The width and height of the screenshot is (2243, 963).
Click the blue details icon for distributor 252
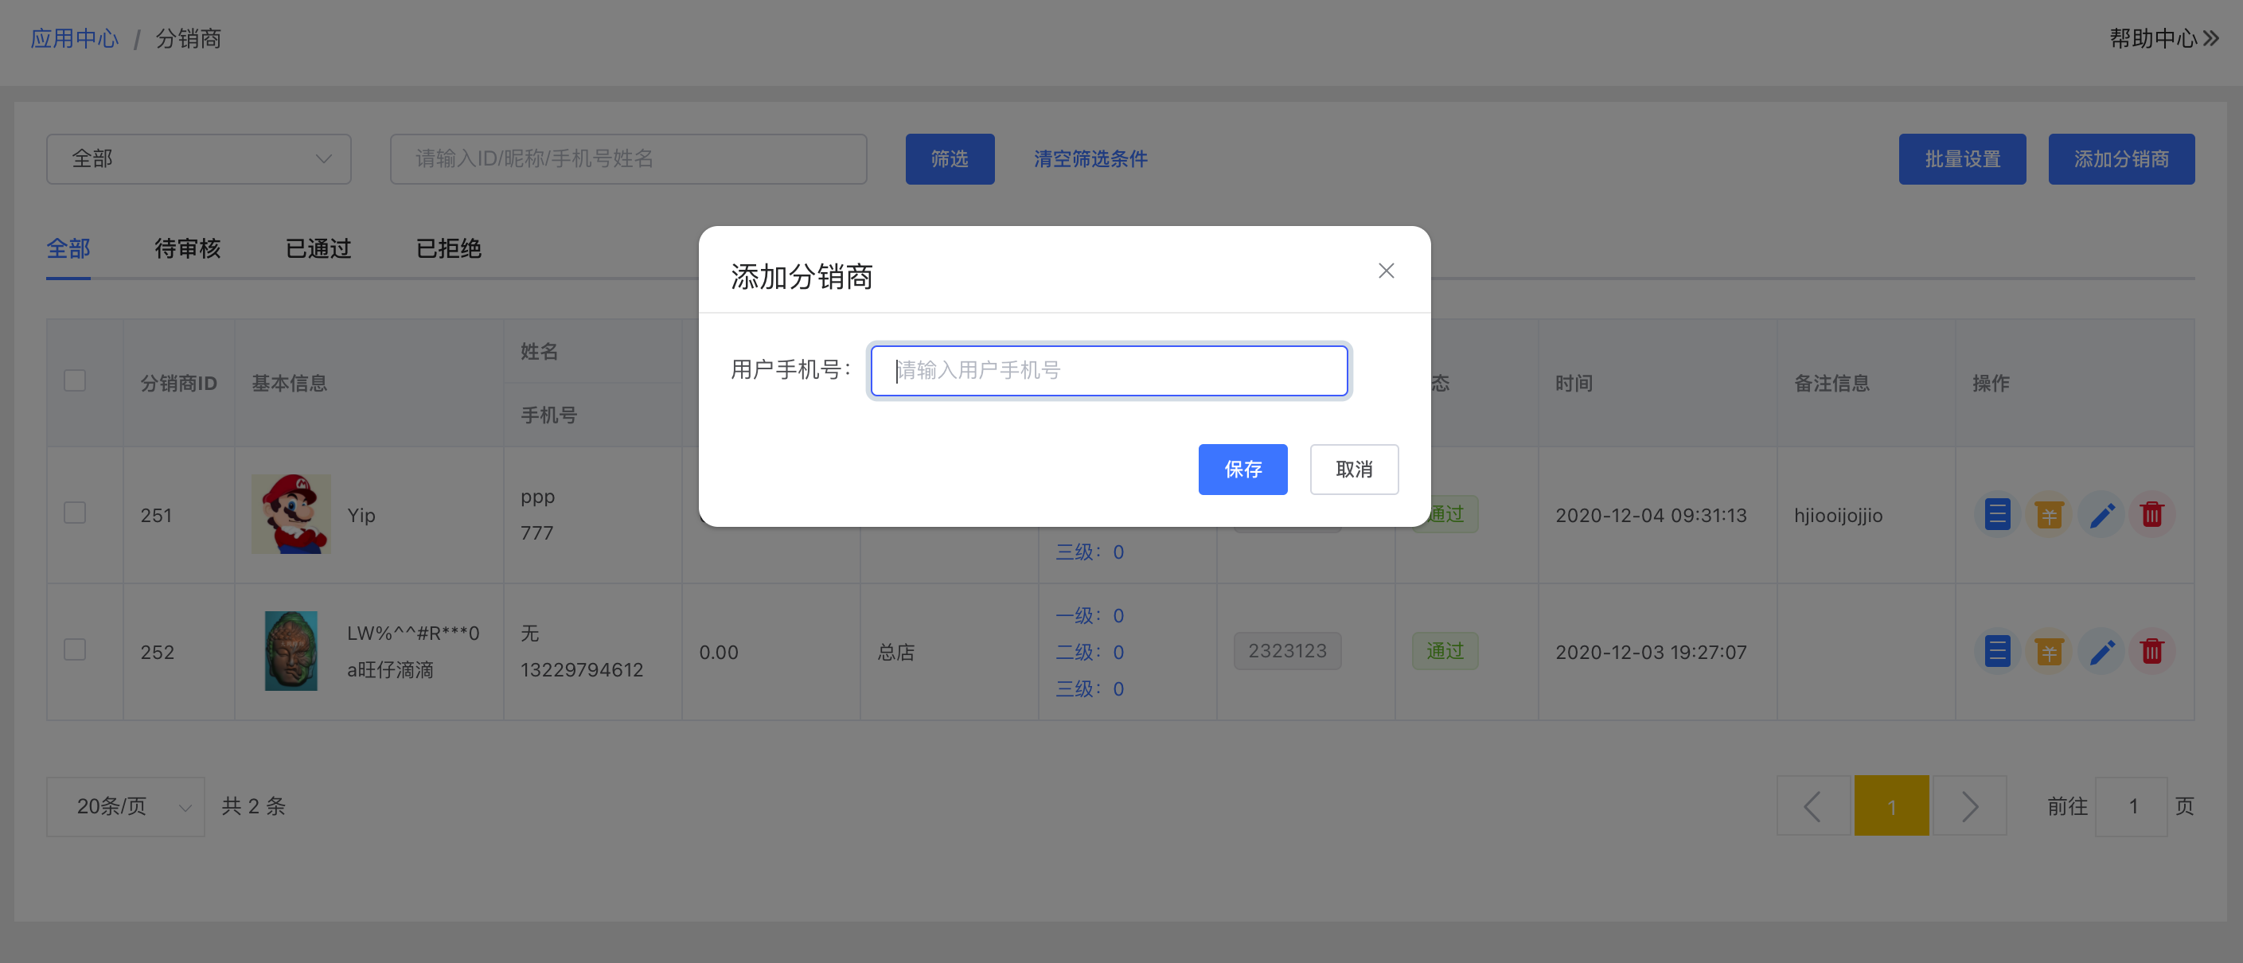1996,651
